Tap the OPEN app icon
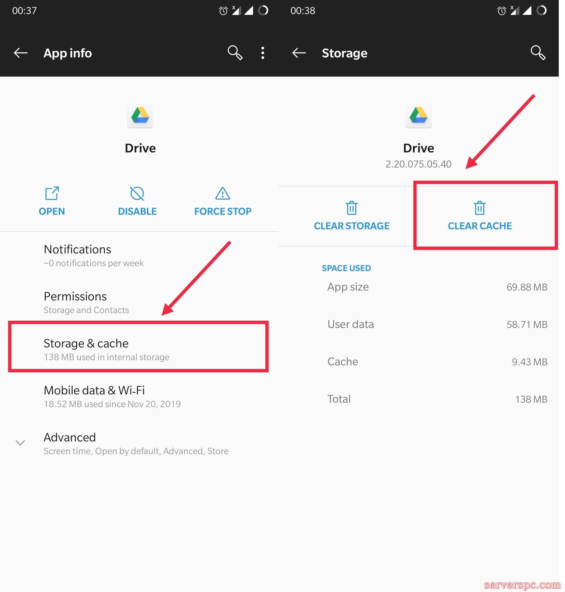This screenshot has height=592, width=565. 52,194
